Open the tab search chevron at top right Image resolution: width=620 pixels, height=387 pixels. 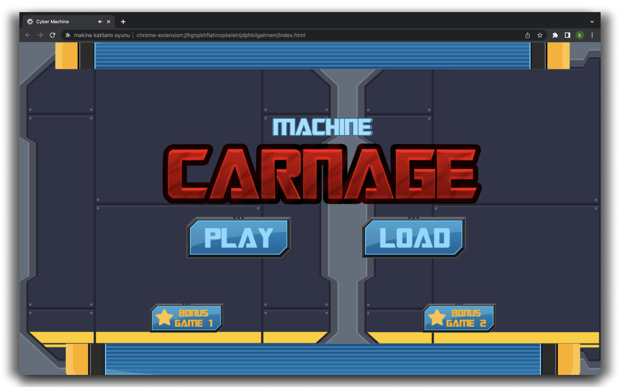tap(592, 21)
